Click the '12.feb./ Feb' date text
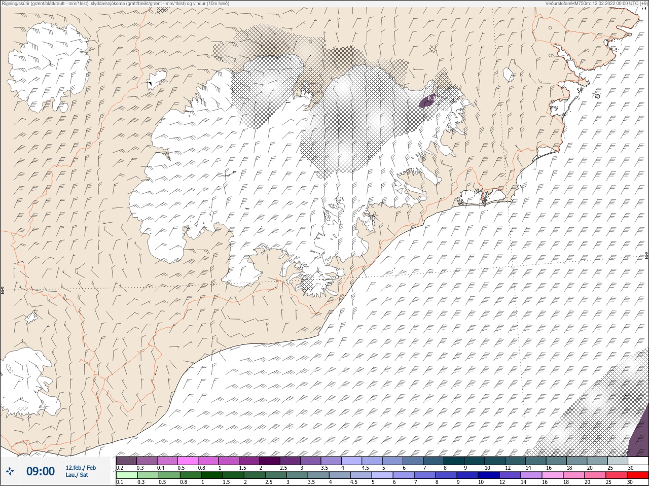 click(81, 467)
